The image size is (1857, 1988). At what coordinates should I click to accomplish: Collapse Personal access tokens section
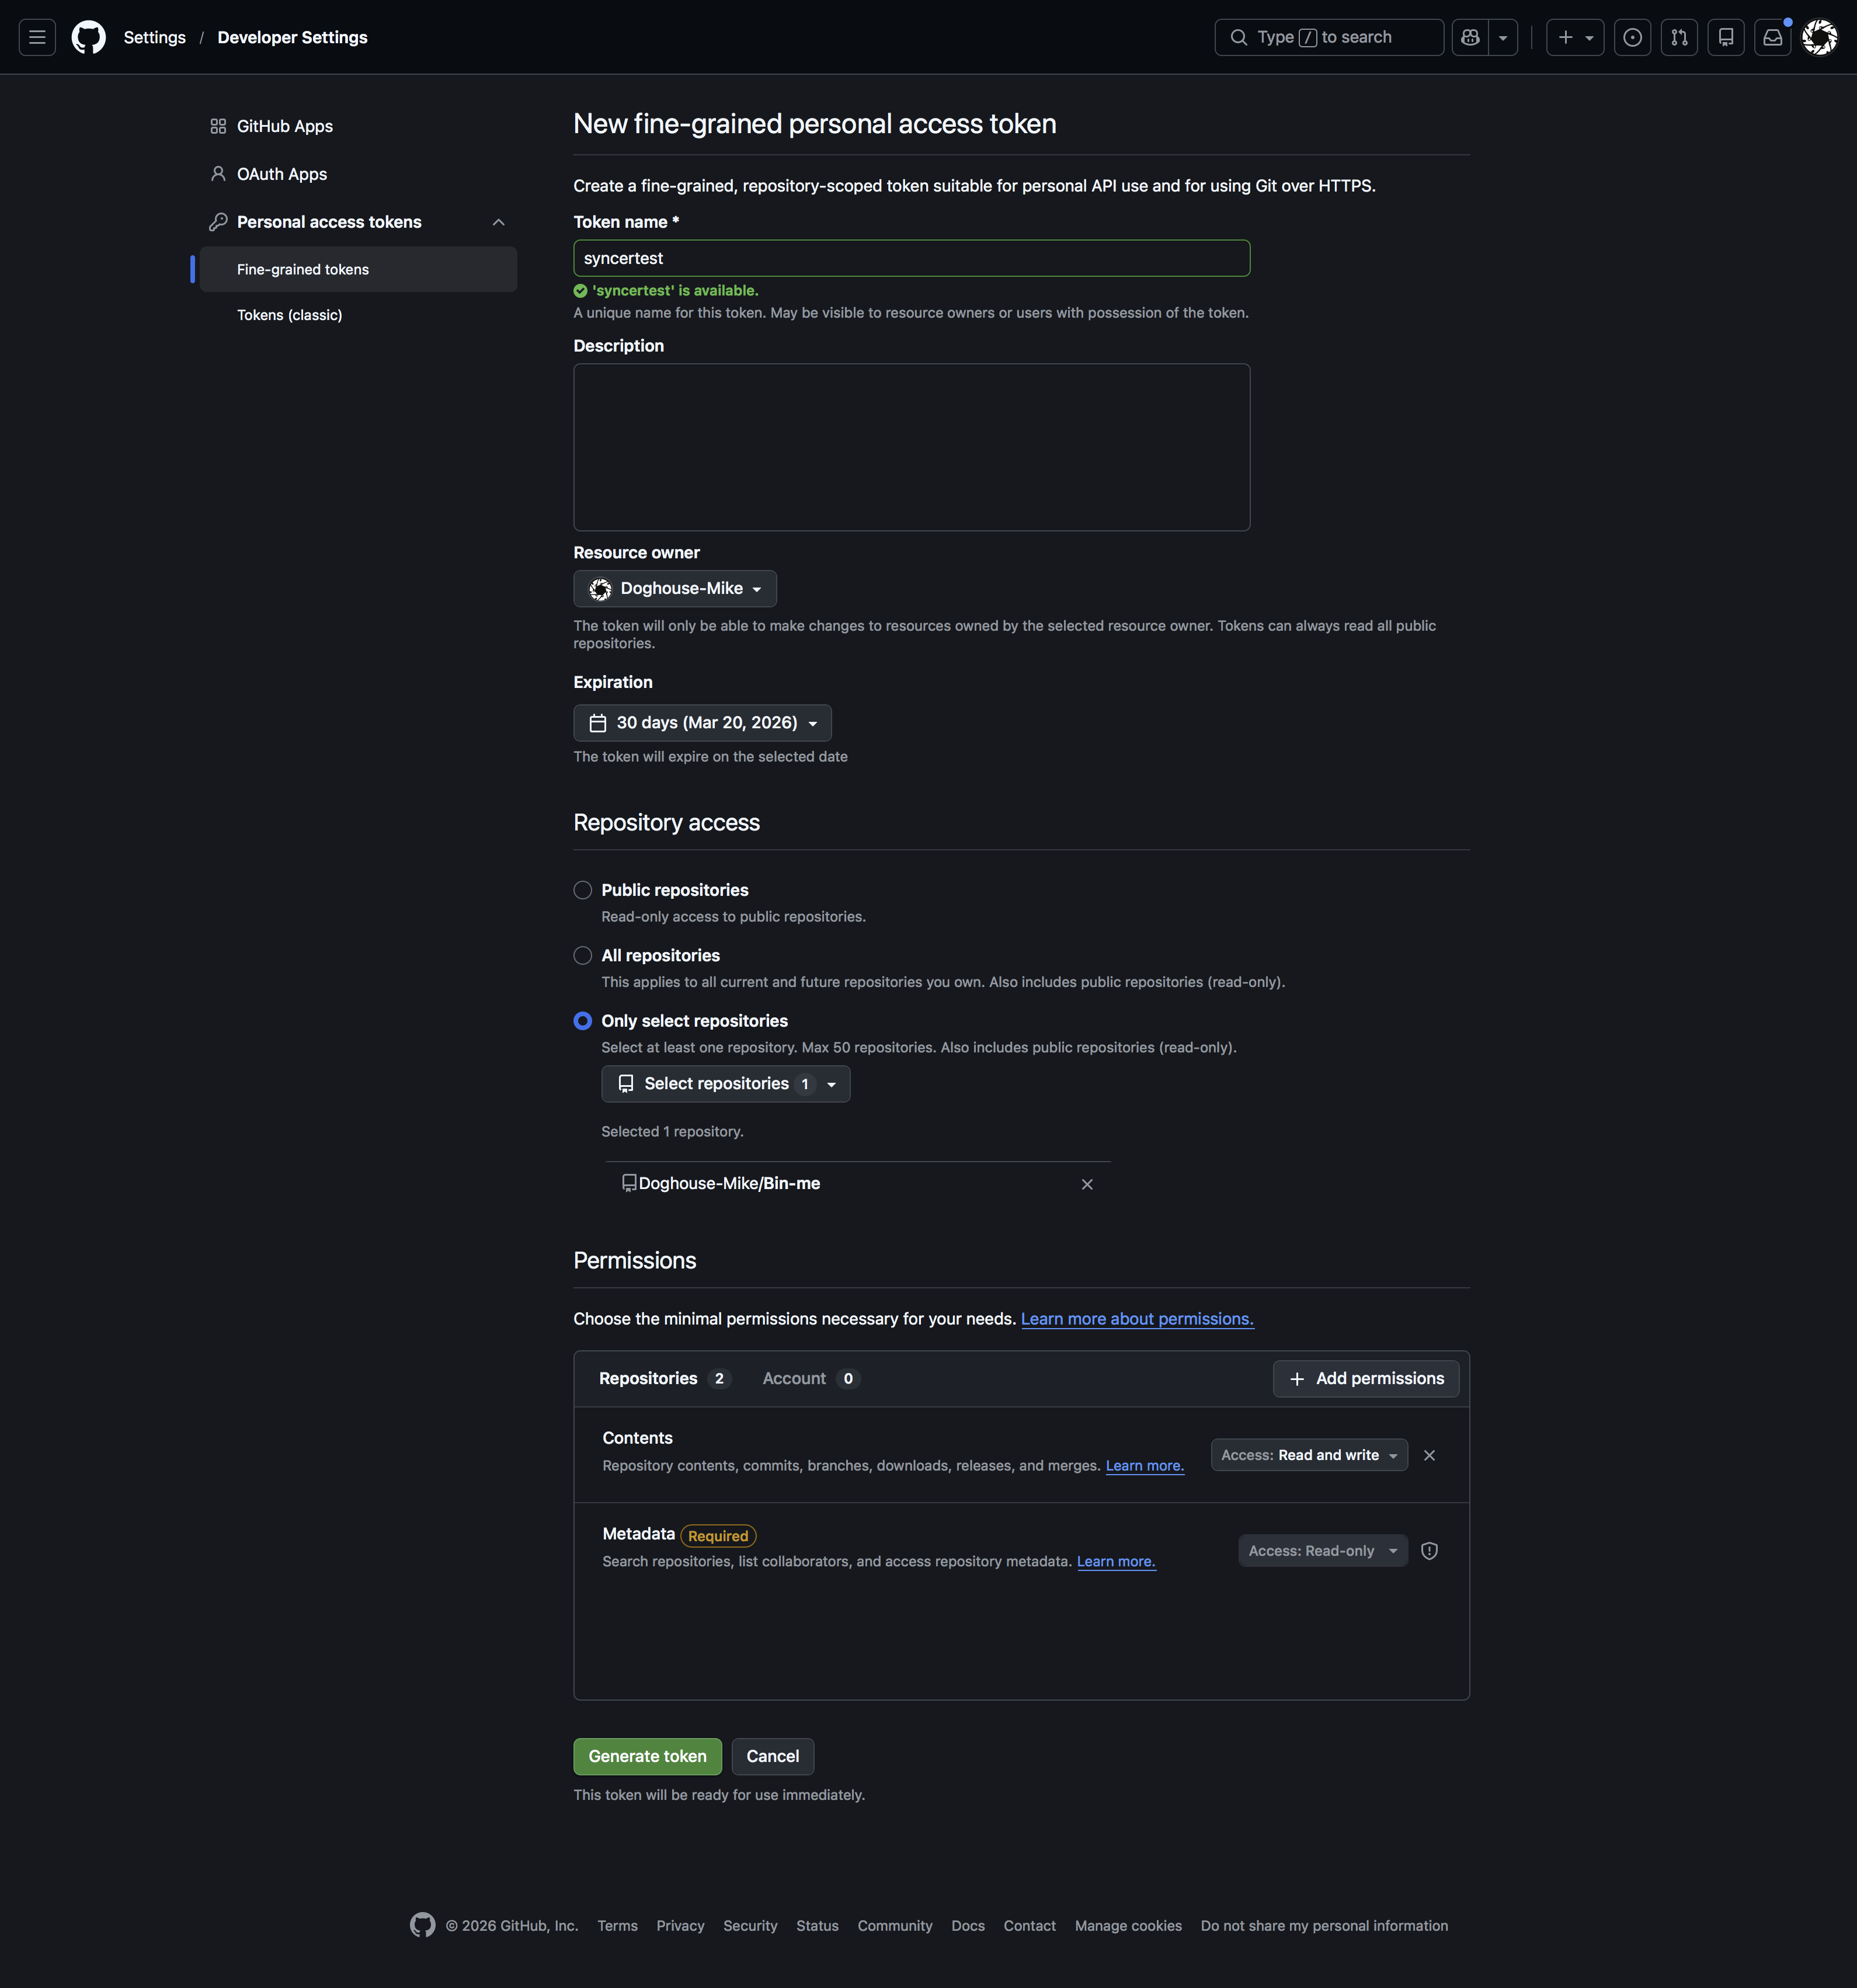498,222
